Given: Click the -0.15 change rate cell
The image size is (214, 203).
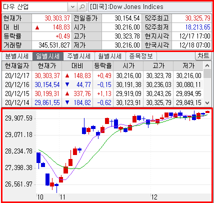Looking at the screenshot, I should pos(104,84).
